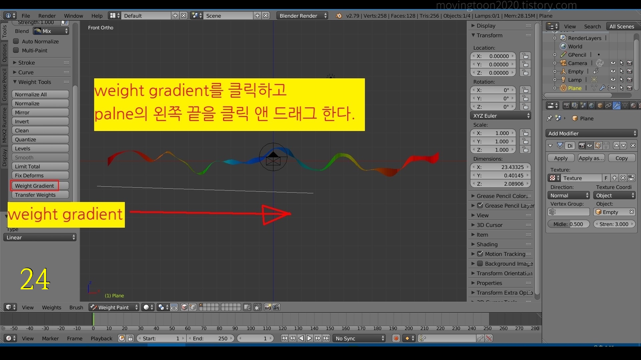Jump to first frame in timeline

click(284, 338)
